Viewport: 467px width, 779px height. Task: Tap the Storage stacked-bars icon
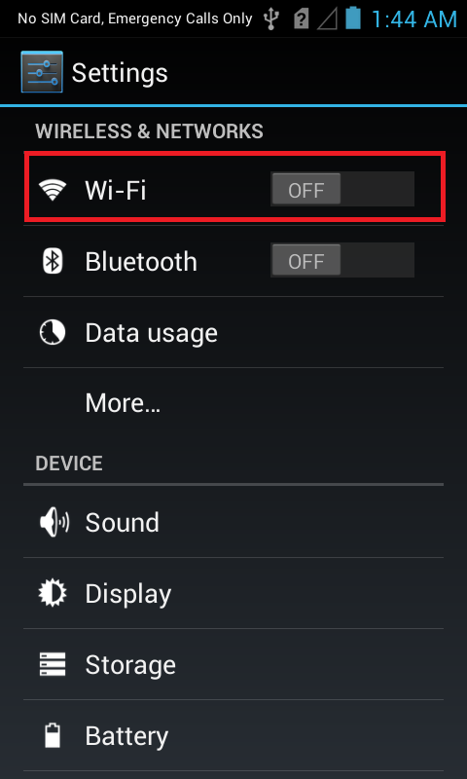[53, 664]
